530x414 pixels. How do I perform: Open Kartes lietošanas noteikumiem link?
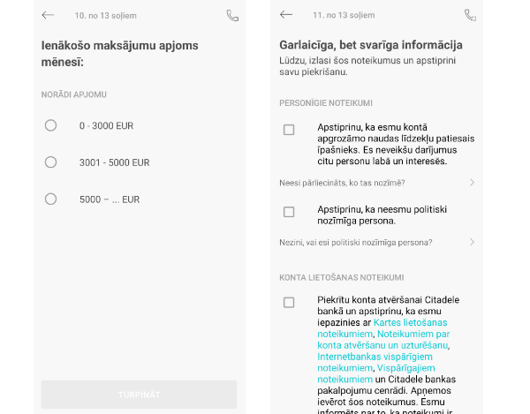382,328
